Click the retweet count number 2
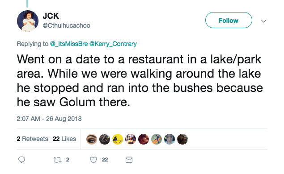This screenshot has height=174, width=284. 68,160
